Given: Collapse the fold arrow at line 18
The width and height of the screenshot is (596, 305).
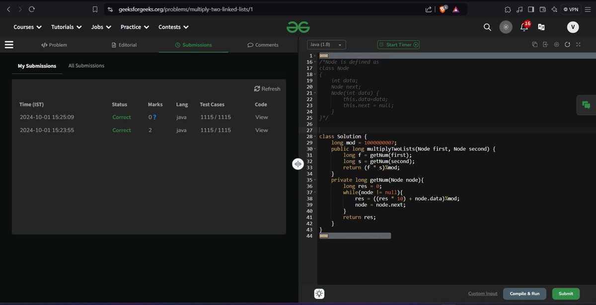Looking at the screenshot, I should pos(315,75).
